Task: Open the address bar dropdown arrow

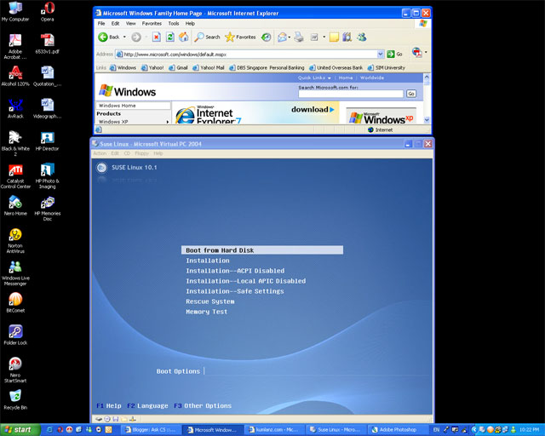Action: pyautogui.click(x=381, y=54)
